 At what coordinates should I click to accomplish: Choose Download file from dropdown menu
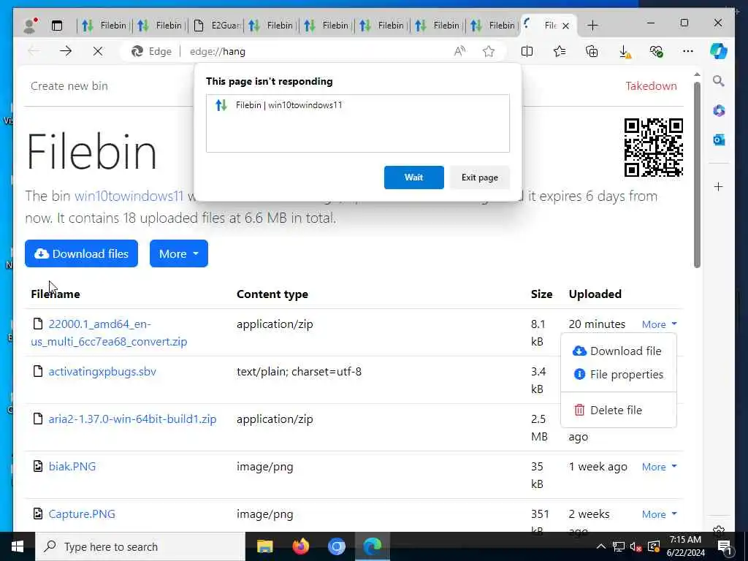(618, 351)
